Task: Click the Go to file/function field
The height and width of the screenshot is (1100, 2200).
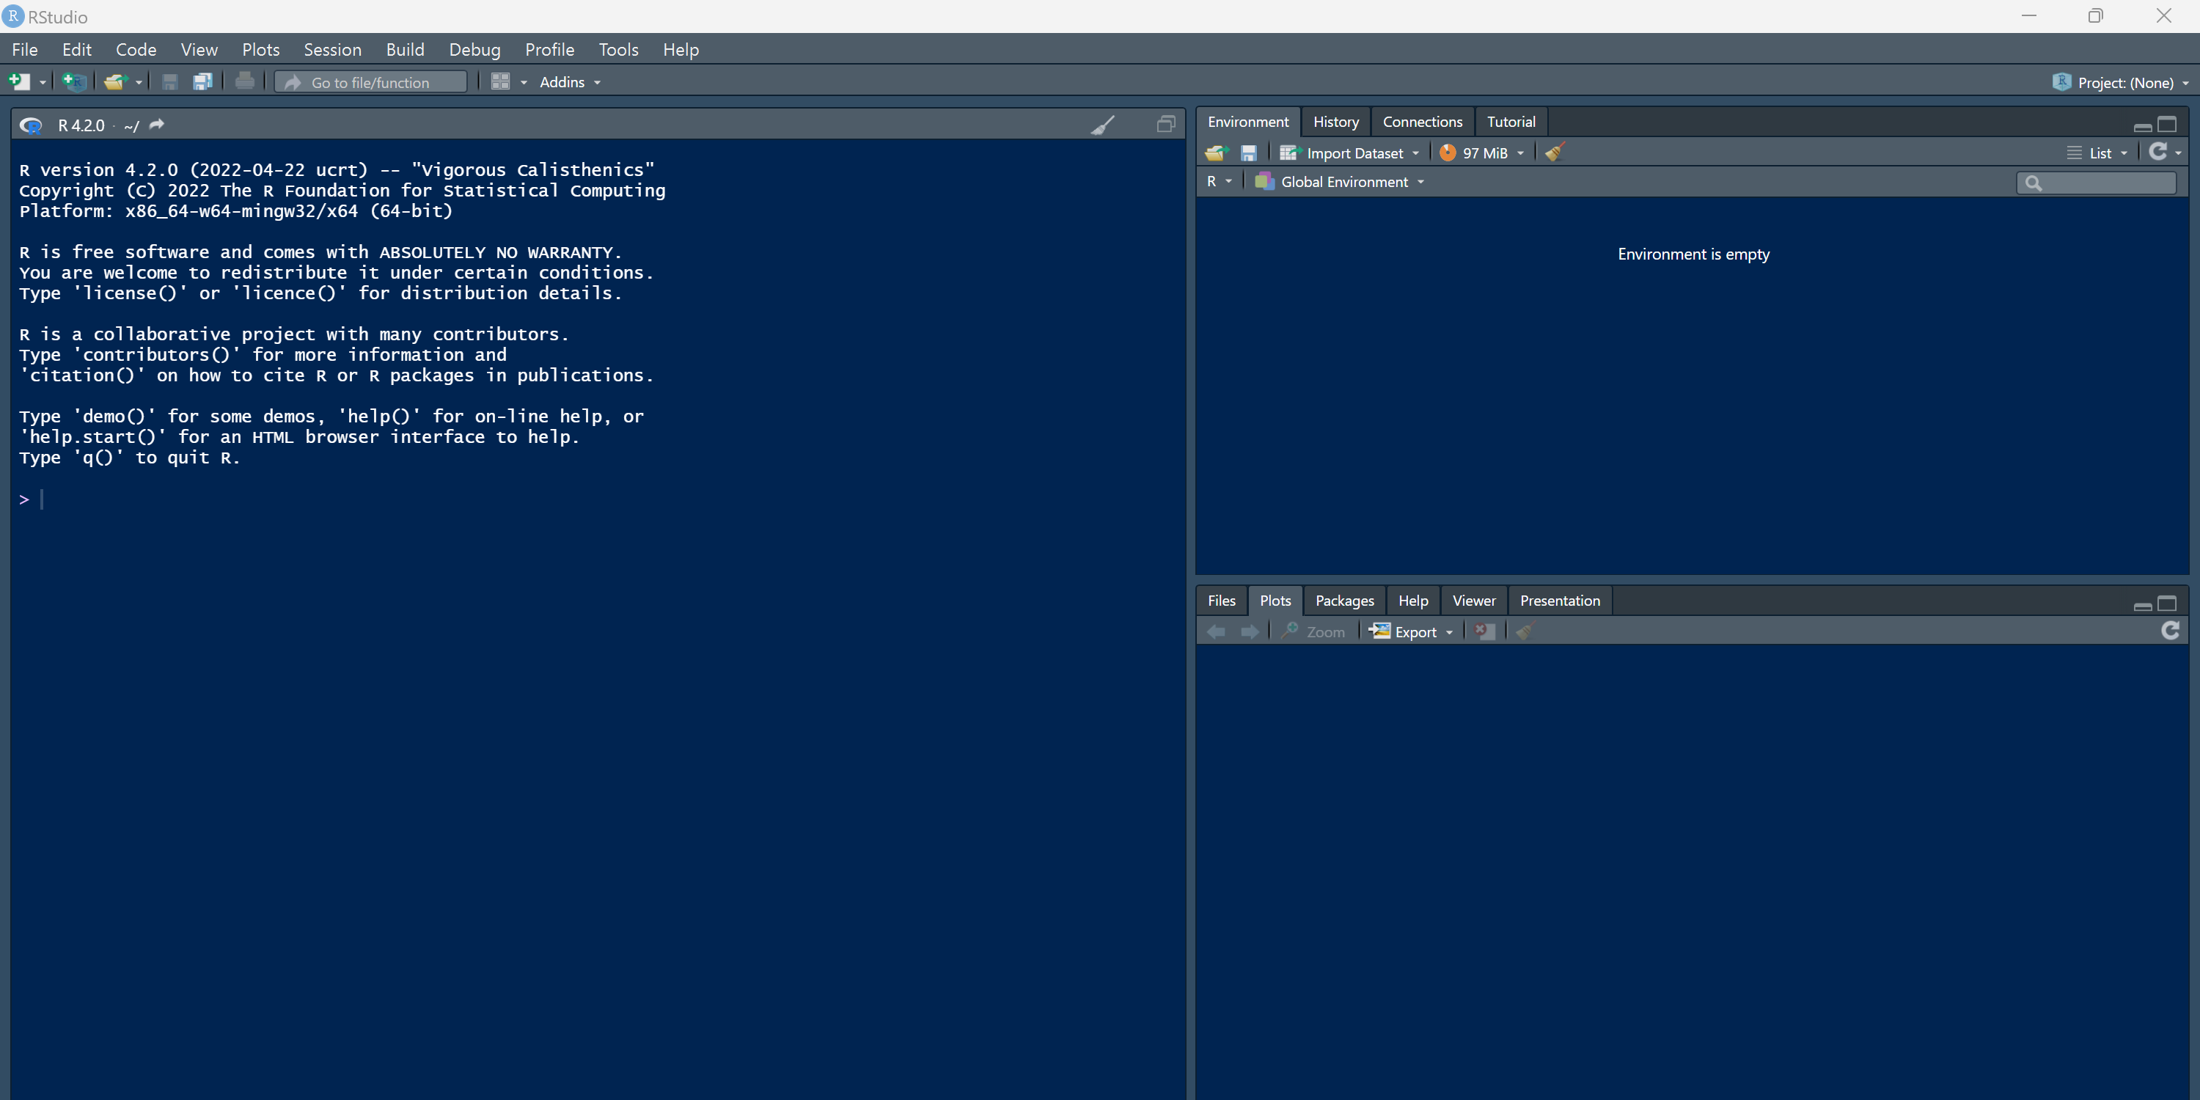Action: (x=370, y=83)
